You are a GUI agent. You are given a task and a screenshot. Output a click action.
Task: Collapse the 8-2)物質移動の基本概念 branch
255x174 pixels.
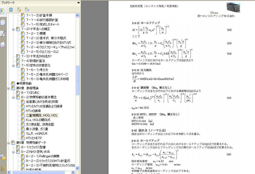point(13,97)
